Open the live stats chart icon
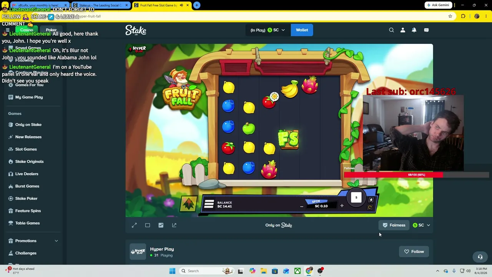The height and width of the screenshot is (277, 492). [161, 225]
